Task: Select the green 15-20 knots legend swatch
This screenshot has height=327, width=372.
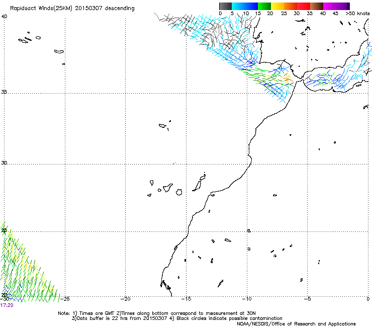Action: tap(264, 6)
